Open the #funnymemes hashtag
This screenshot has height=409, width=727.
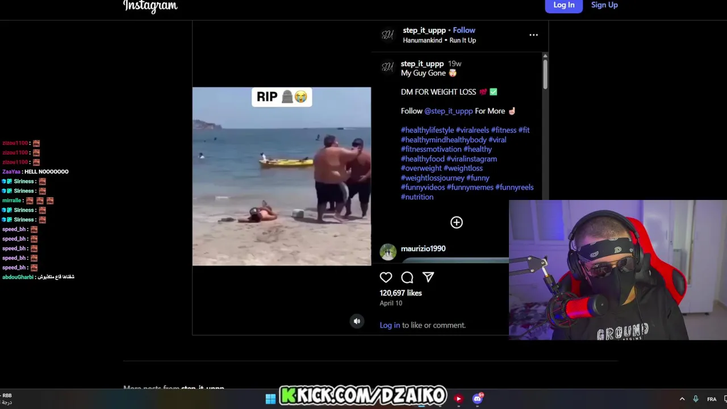470,187
